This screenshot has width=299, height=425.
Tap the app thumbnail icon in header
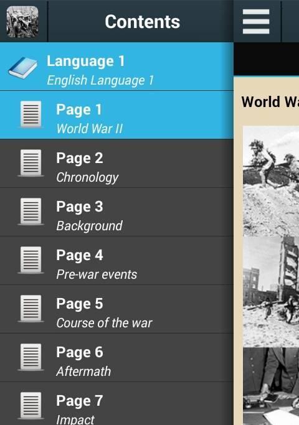click(x=22, y=22)
